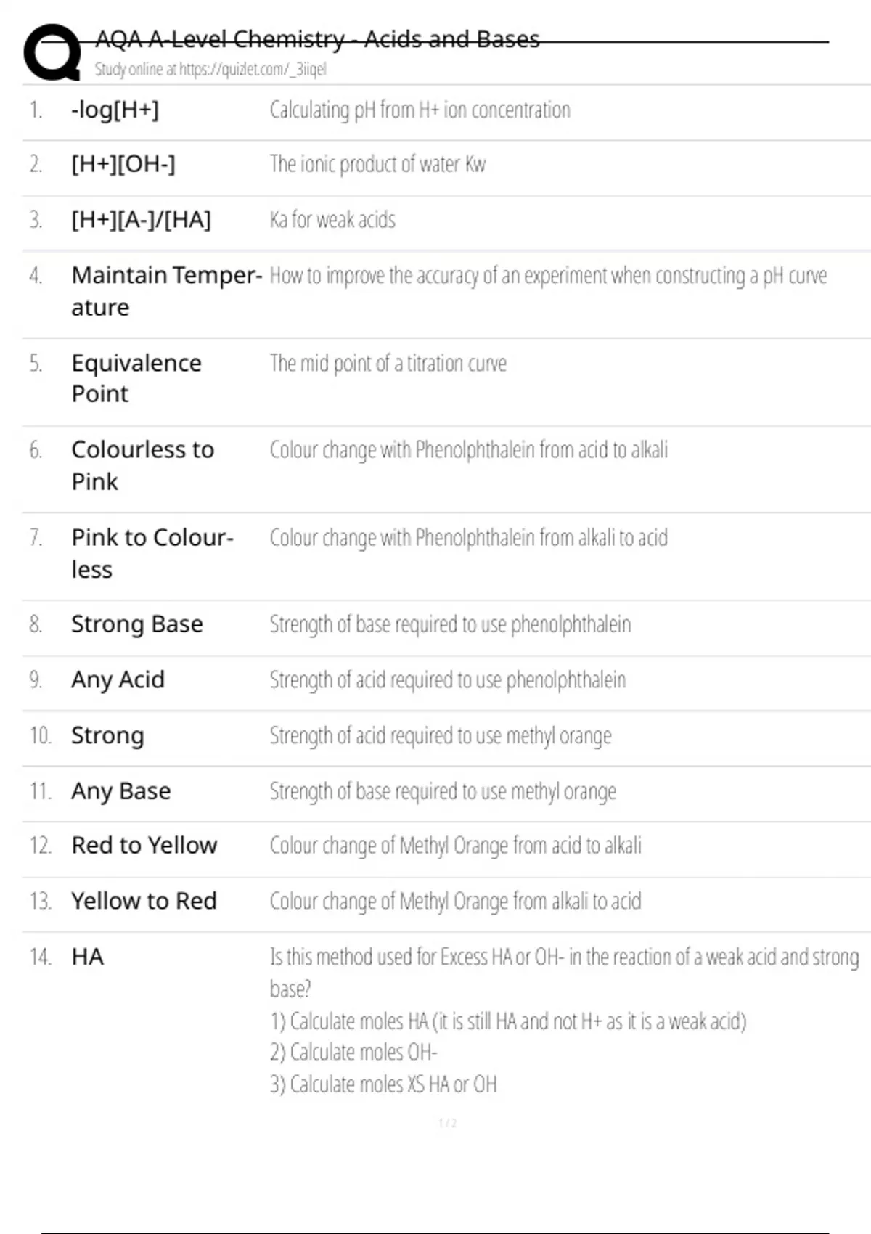Select the '[H+][A-]/[HA]' term
This screenshot has width=871, height=1234.
141,219
